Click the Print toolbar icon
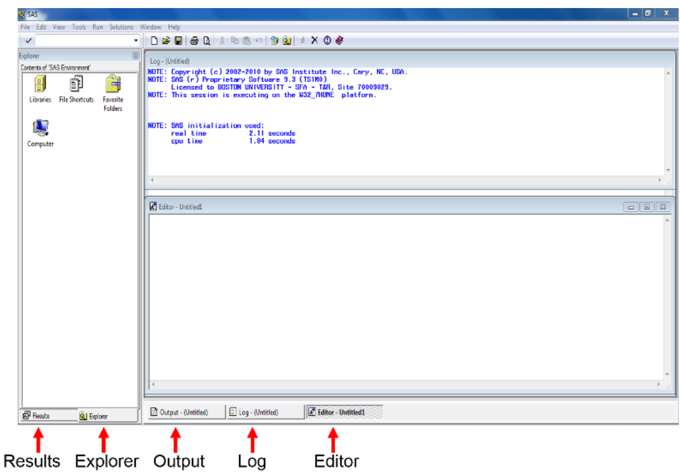The width and height of the screenshot is (680, 475). coord(194,41)
